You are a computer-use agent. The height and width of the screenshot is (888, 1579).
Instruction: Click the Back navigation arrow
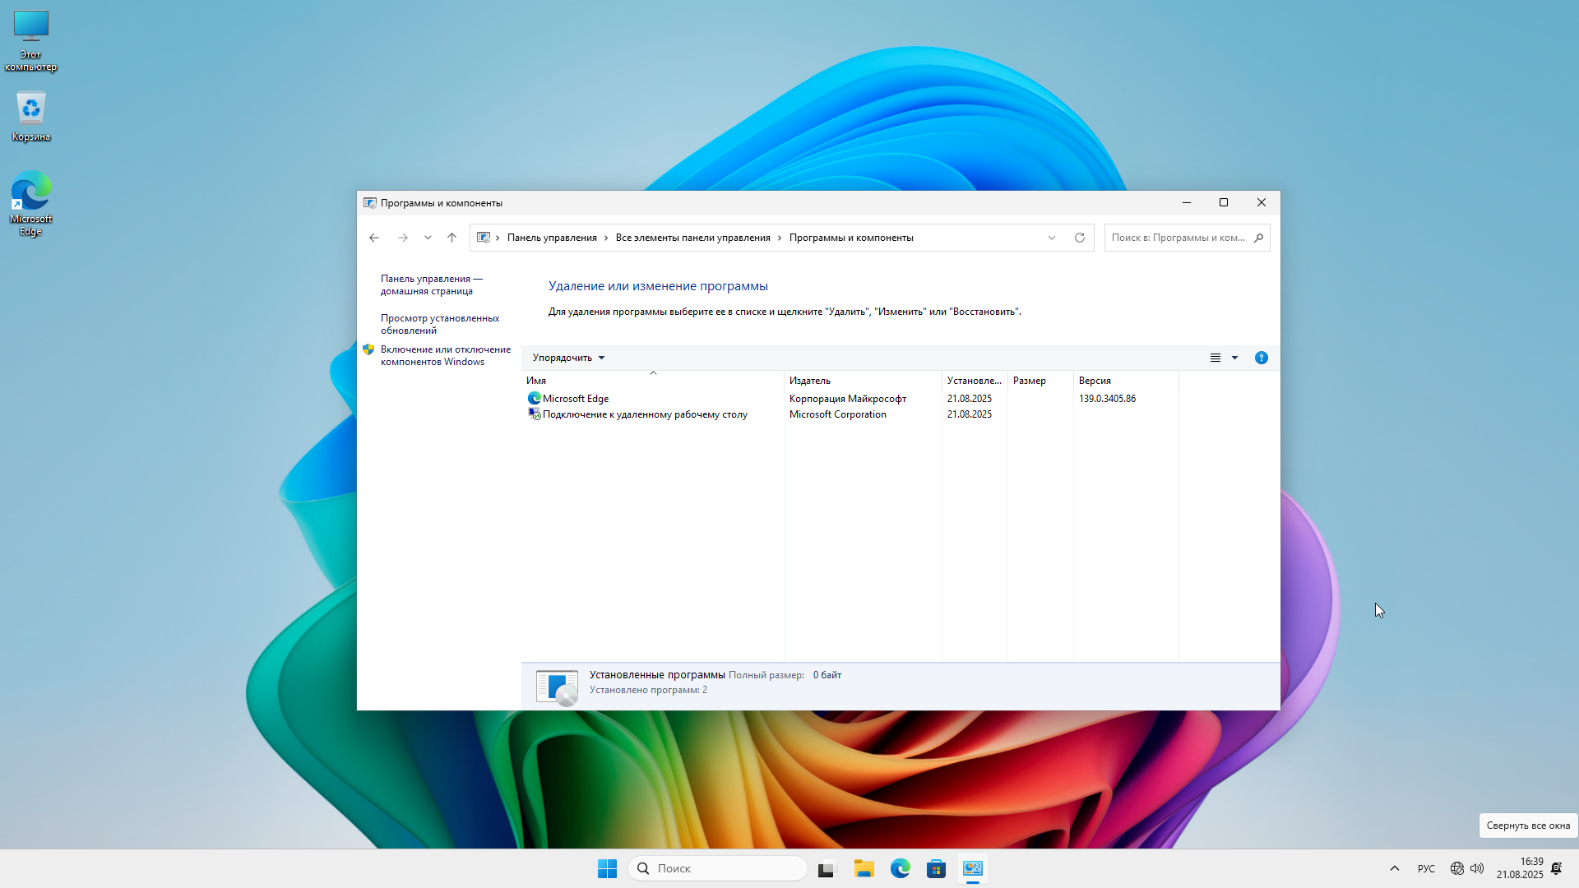(374, 238)
